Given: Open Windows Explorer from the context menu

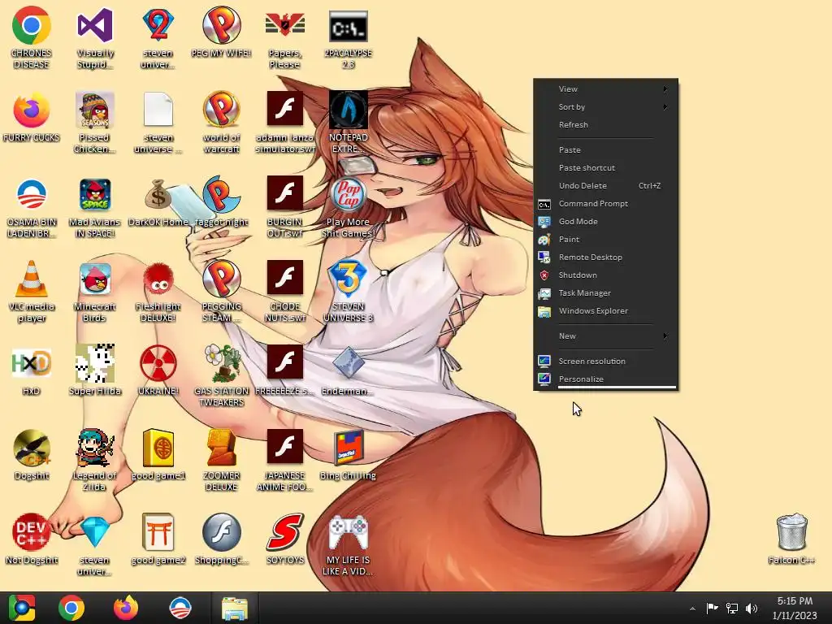Looking at the screenshot, I should pyautogui.click(x=605, y=311).
